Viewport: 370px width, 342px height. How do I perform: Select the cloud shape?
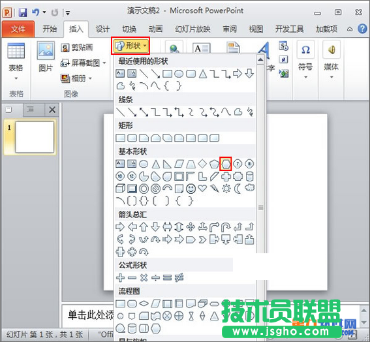point(250,188)
